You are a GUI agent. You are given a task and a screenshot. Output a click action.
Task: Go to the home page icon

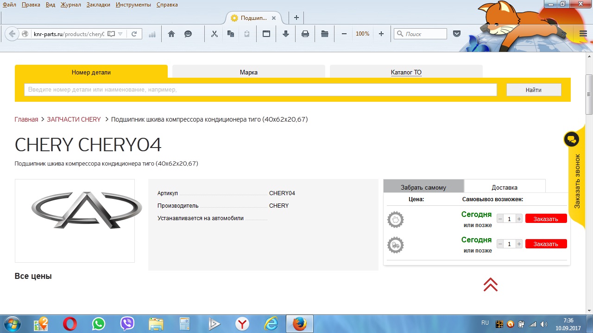171,34
